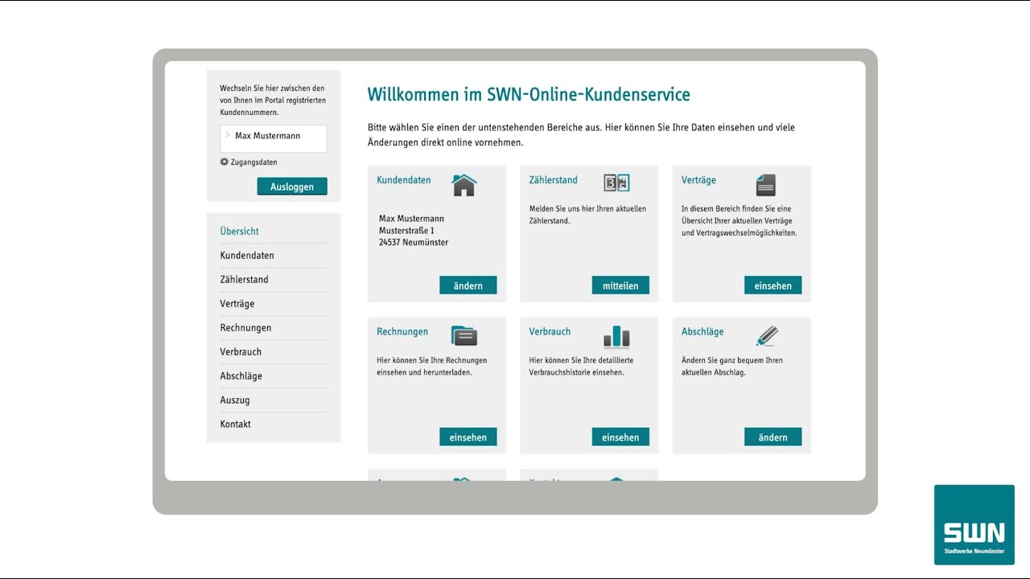This screenshot has width=1030, height=579.
Task: Click the Abschläge card heading
Action: point(702,331)
